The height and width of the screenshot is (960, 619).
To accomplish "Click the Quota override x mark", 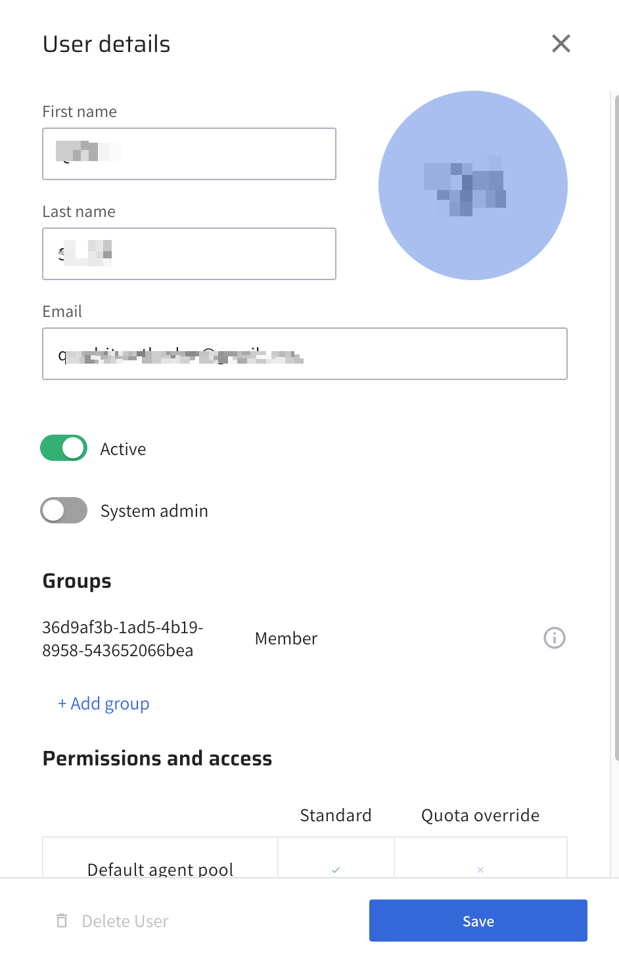I will pos(480,869).
